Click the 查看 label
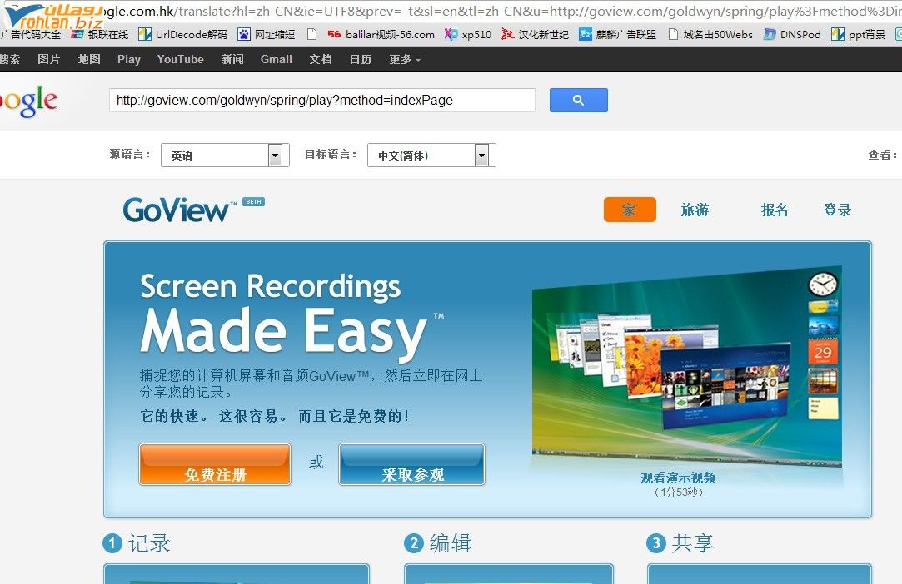Screen dimensions: 902x584 click(883, 155)
